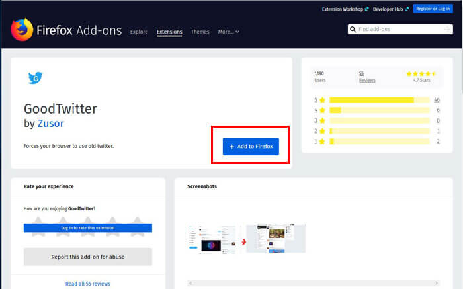Click Log in to rate this extension
Viewport: 463px width, 289px height.
coord(88,228)
